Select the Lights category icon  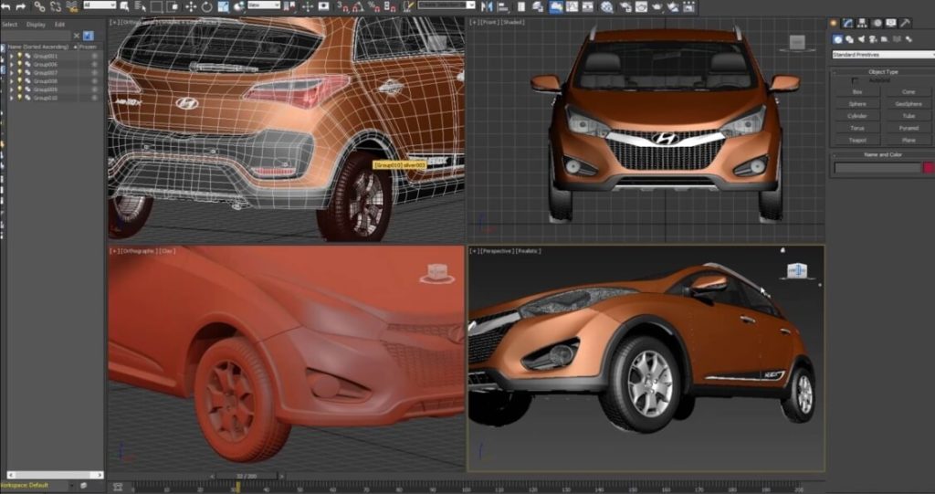point(862,39)
